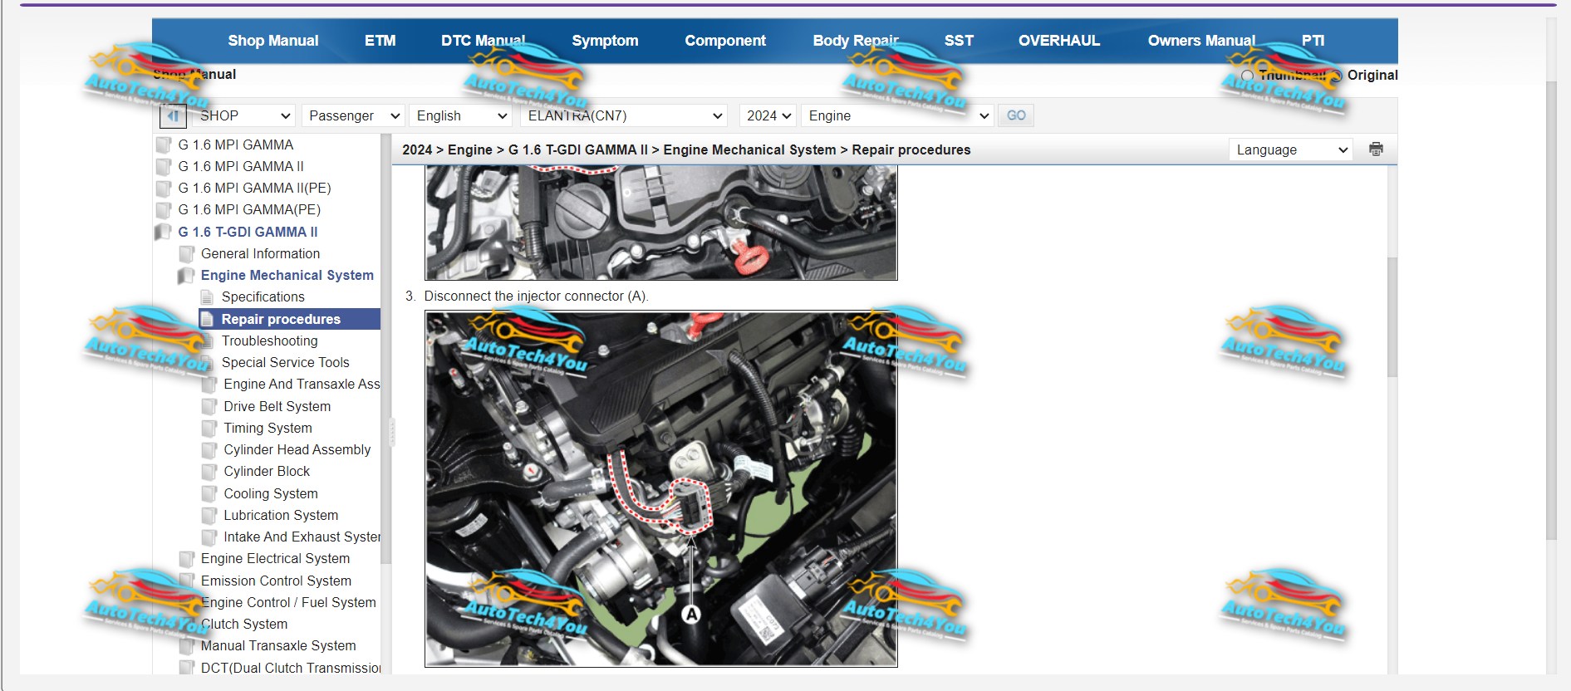Click the Engine Electrical System book icon

[x=187, y=559]
